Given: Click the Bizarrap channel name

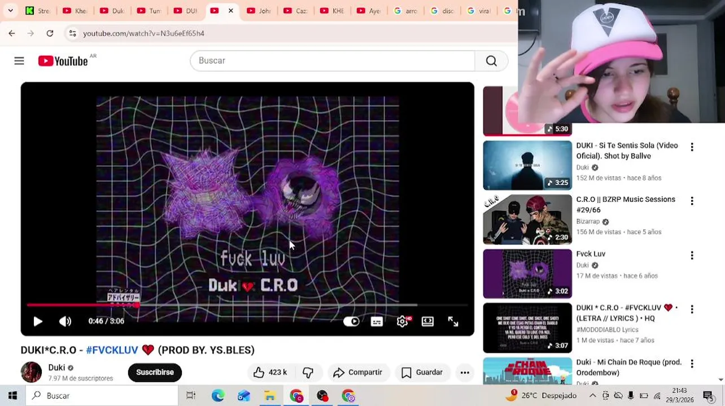Looking at the screenshot, I should [588, 222].
